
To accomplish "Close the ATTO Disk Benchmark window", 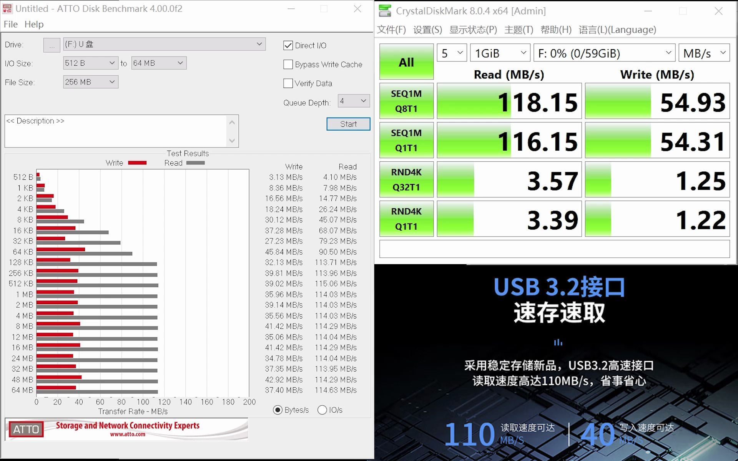I will coord(357,8).
